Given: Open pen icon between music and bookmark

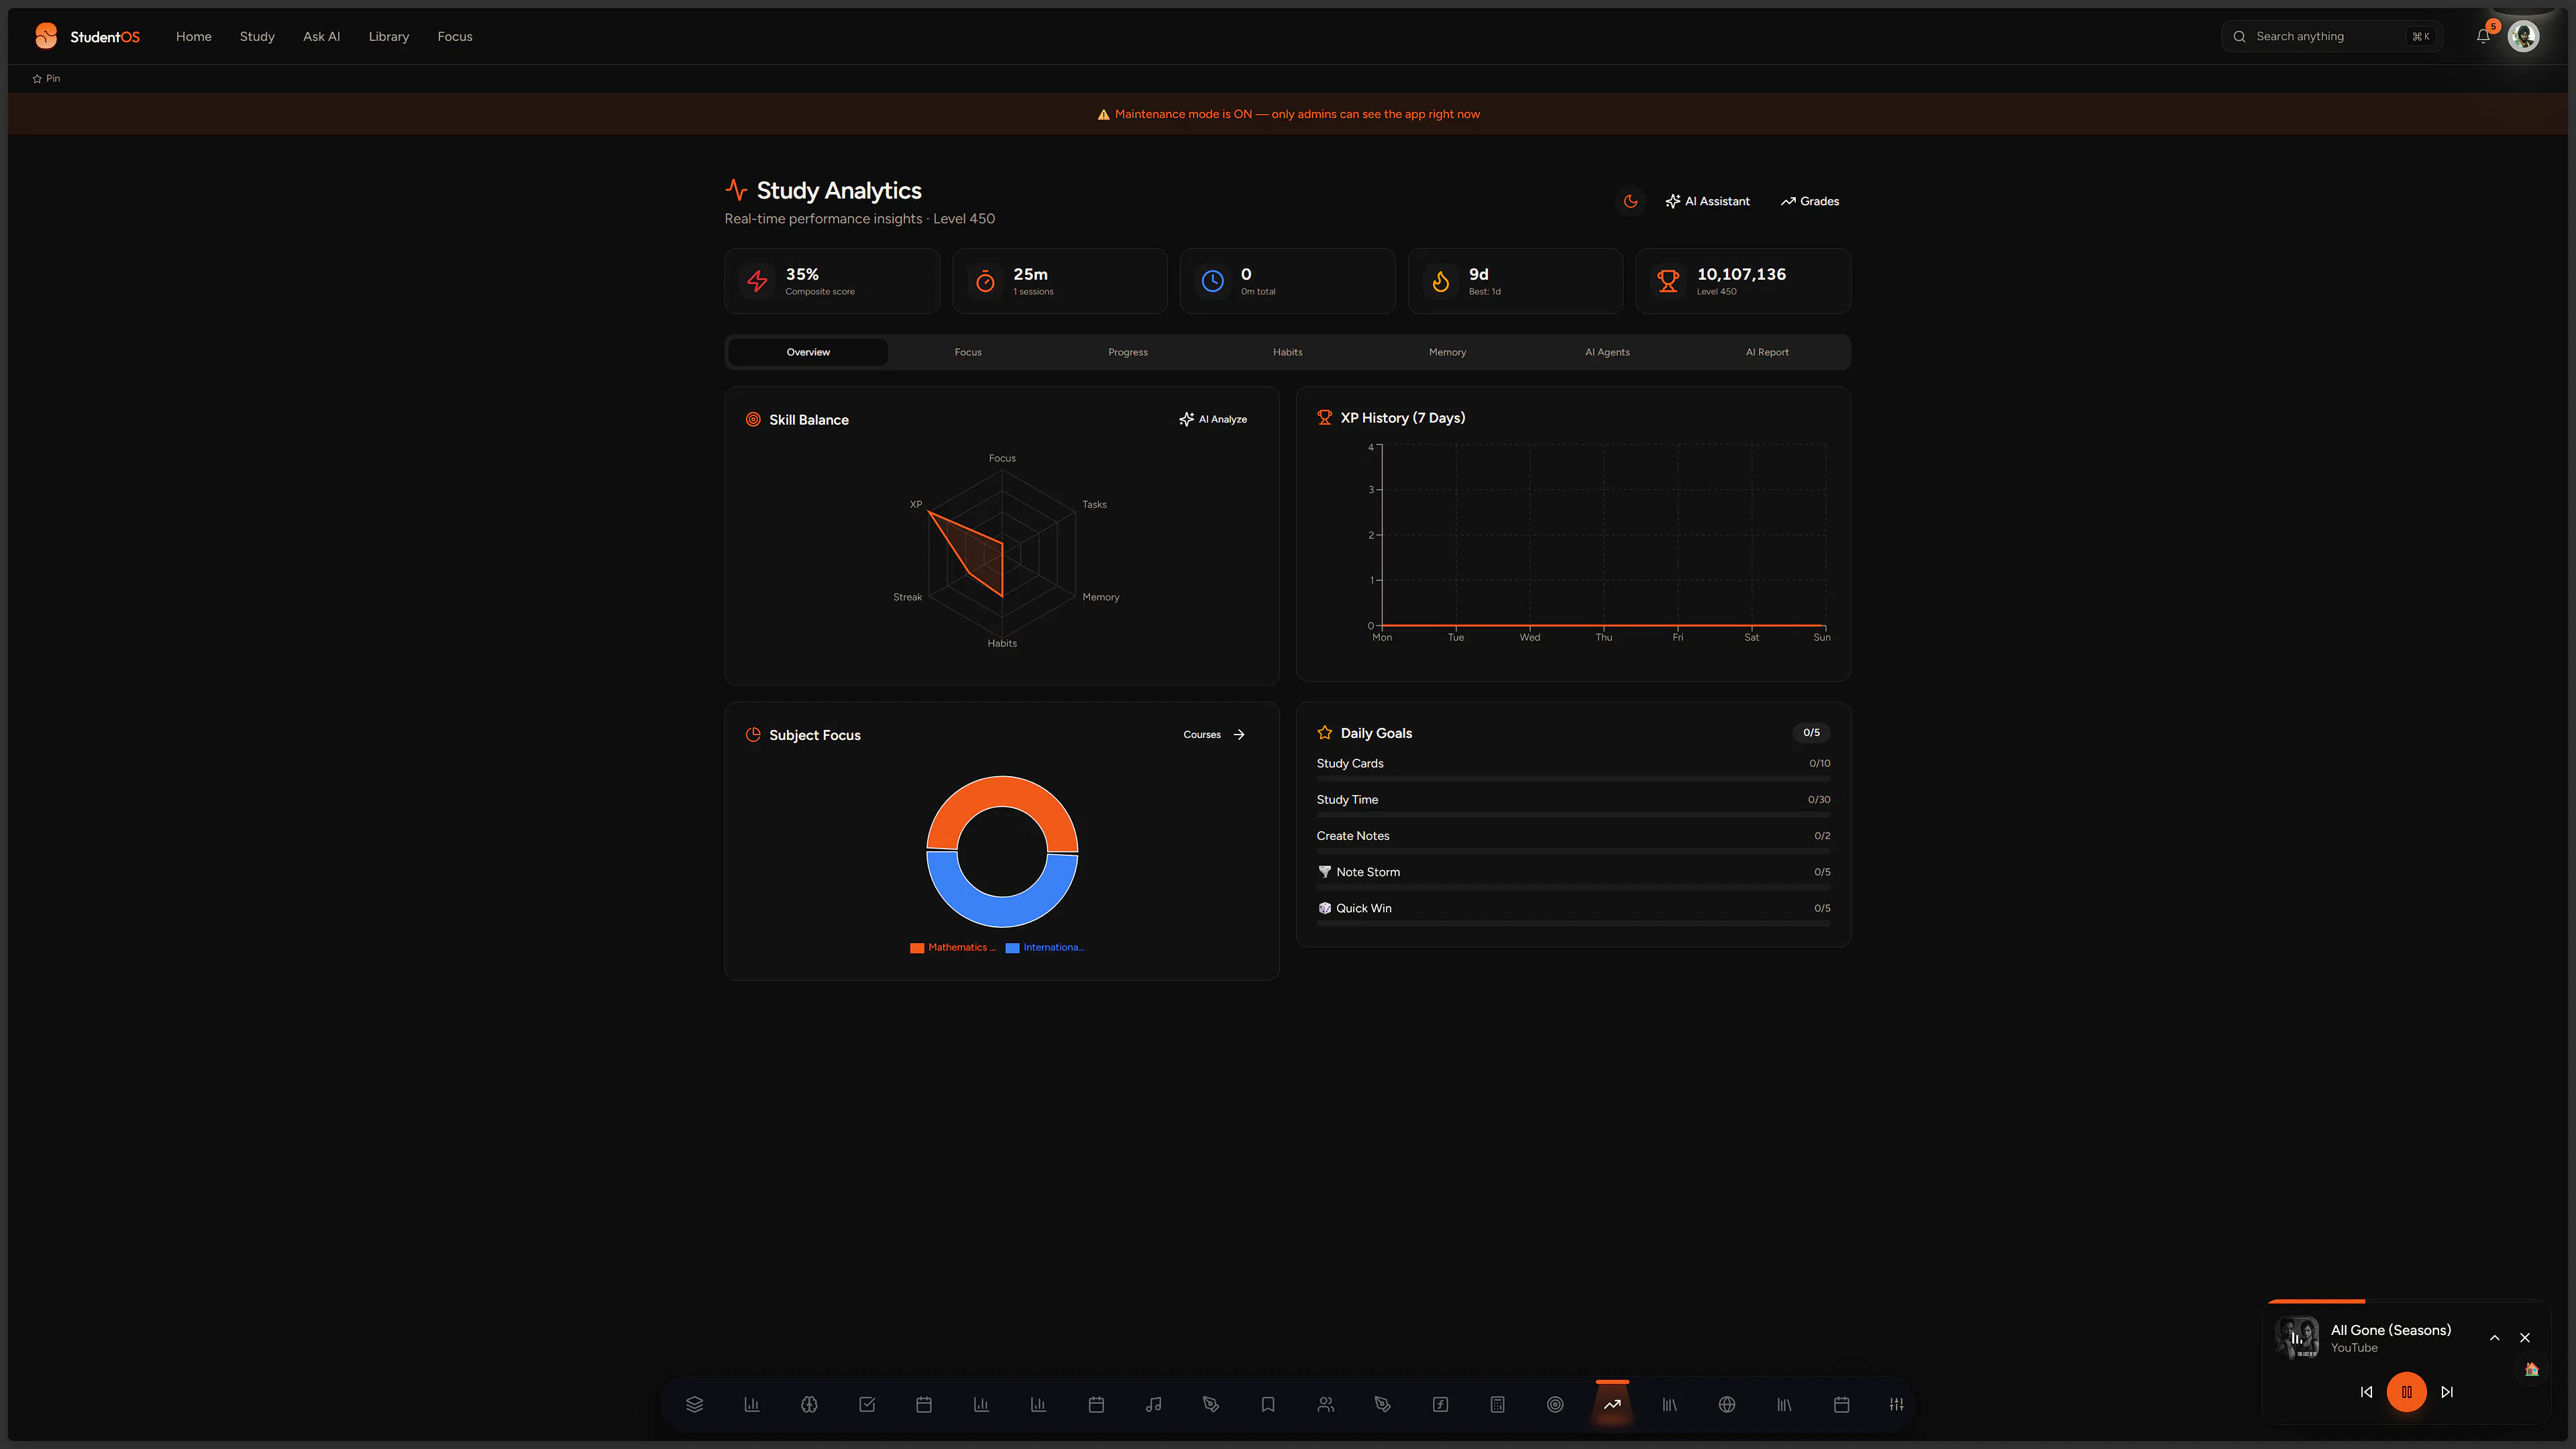Looking at the screenshot, I should pyautogui.click(x=1211, y=1404).
